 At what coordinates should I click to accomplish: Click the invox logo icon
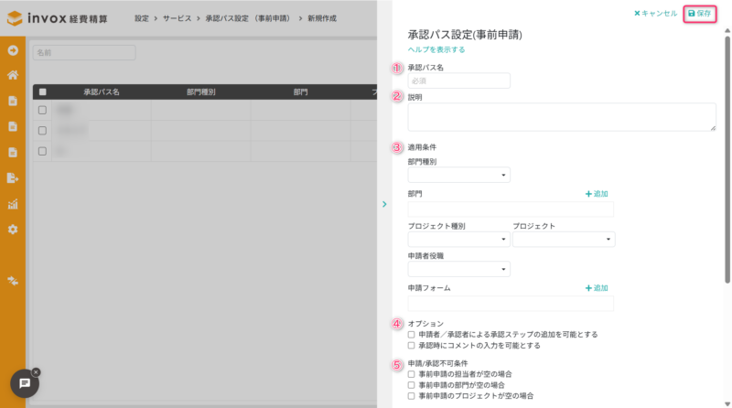click(15, 18)
